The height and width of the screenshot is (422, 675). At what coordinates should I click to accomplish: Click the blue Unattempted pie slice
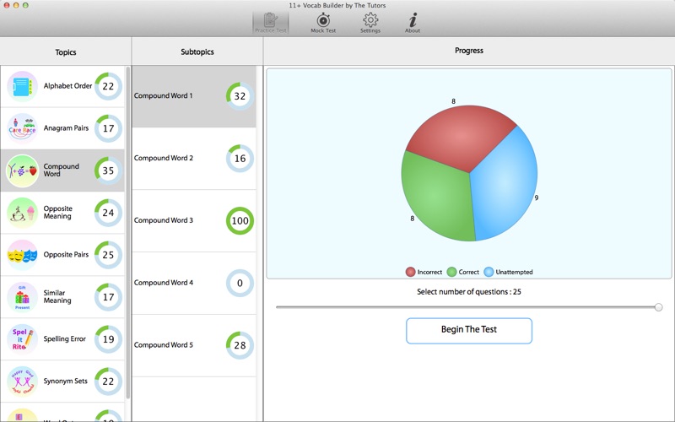tap(505, 185)
